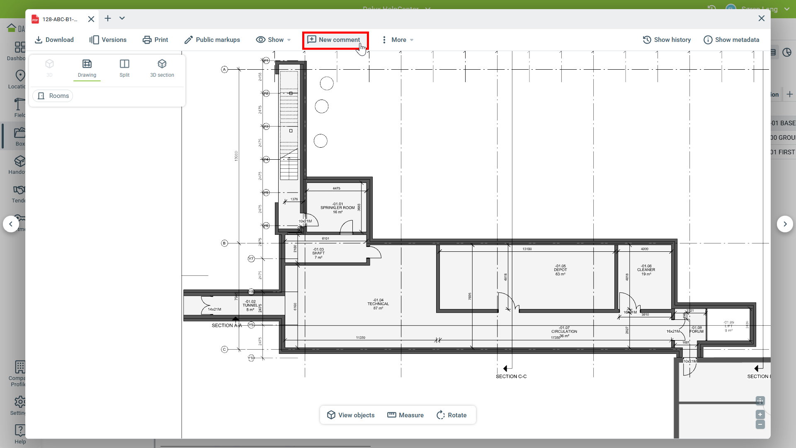
Task: Add new document tab
Action: [x=108, y=18]
